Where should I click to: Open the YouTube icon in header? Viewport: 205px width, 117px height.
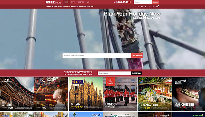[153, 7]
